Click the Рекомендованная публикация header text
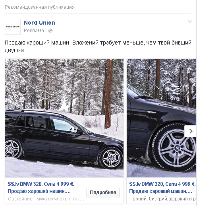Viewport: 197px width, 206px height. [40, 7]
